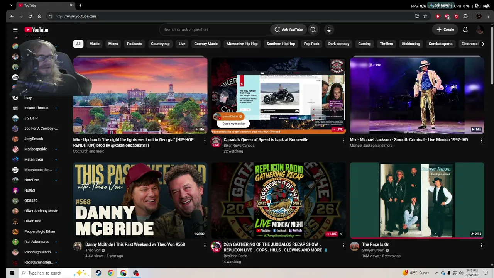Open more options for The Race Is On
The height and width of the screenshot is (278, 494).
pos(481,245)
